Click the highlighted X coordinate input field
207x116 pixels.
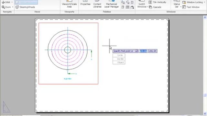tap(143, 51)
